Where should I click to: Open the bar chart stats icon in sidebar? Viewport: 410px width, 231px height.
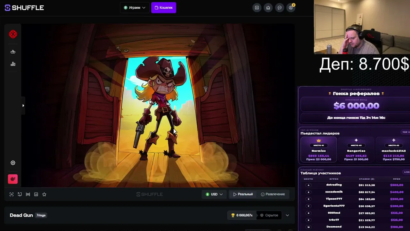click(x=13, y=64)
